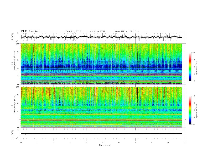Select the date "Oct. 8 , 2022"
This screenshot has height=160, width=208.
point(73,31)
